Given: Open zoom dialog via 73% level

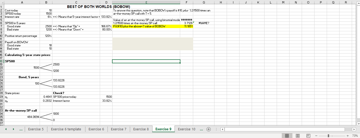Looking at the screenshot, I should click(355, 136).
